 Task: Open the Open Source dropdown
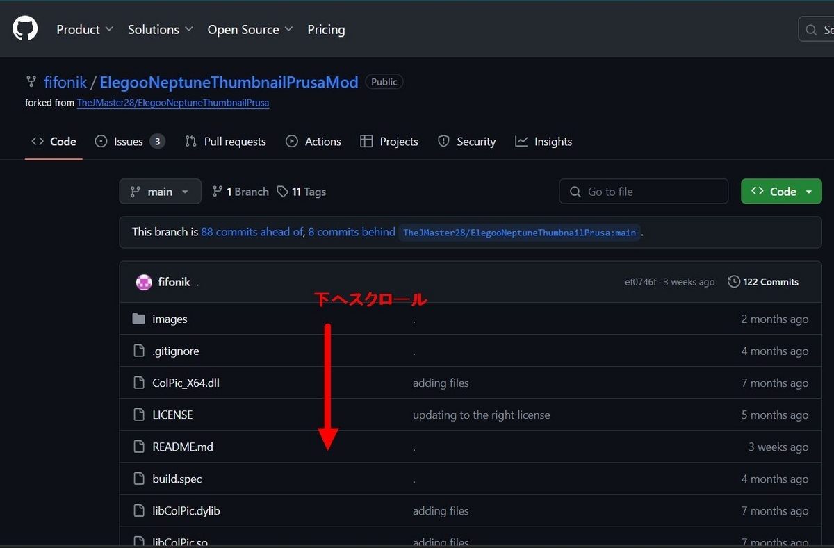click(250, 29)
